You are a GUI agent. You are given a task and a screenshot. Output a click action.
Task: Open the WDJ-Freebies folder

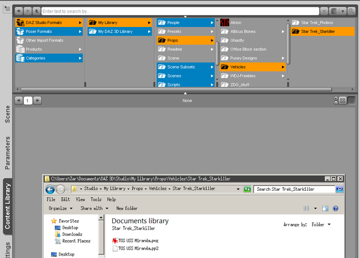[253, 76]
